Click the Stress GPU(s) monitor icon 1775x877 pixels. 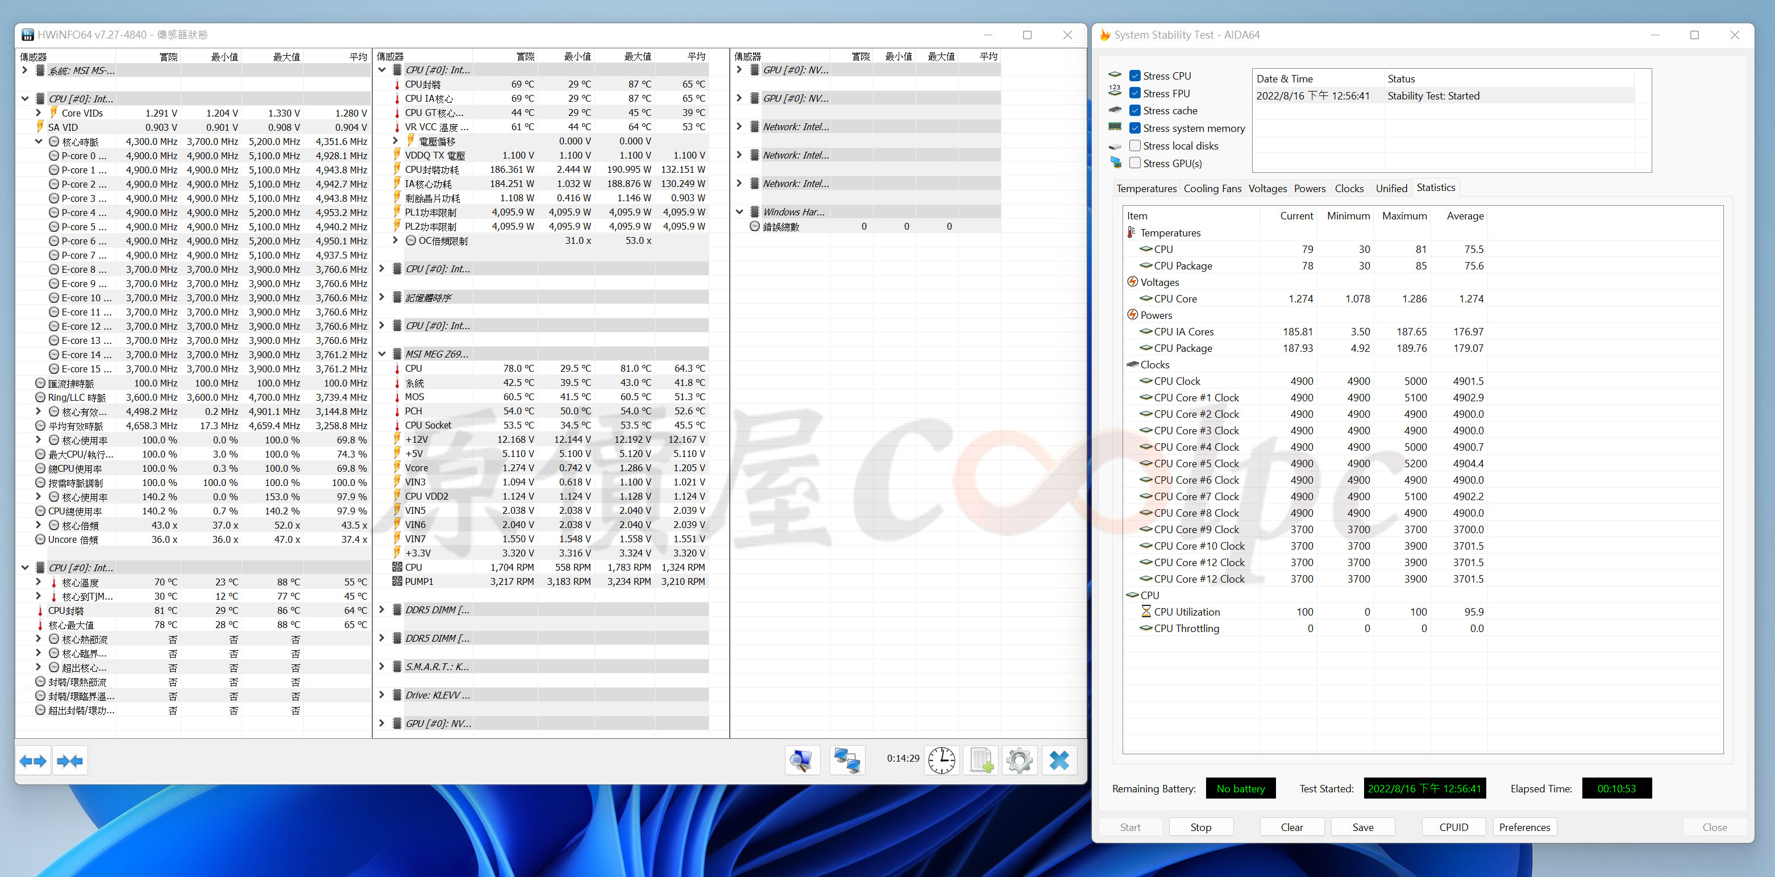pyautogui.click(x=1115, y=163)
